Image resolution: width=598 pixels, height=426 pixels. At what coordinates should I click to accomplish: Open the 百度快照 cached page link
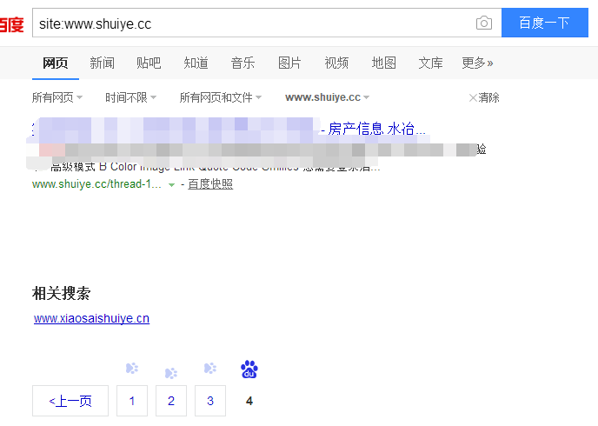(x=210, y=184)
